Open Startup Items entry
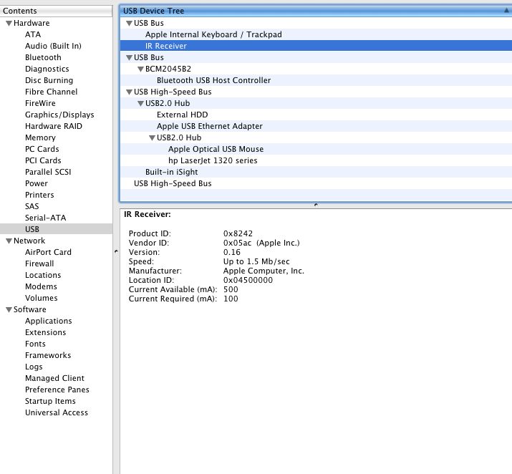 coord(50,401)
